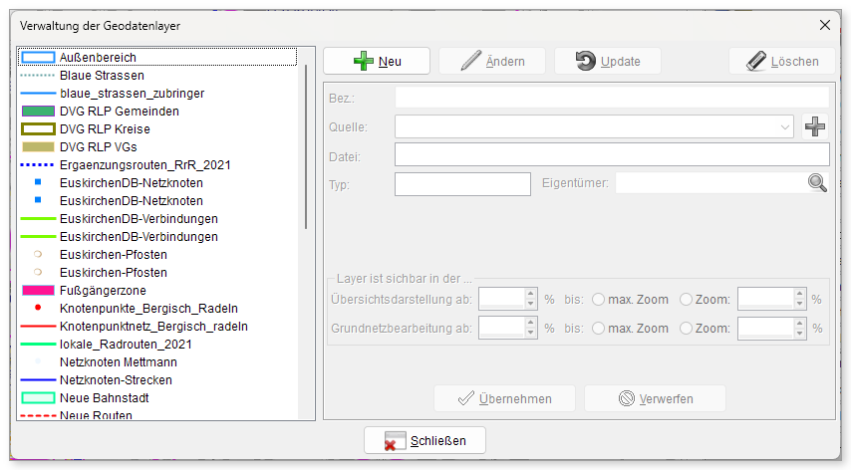The height and width of the screenshot is (470, 851).
Task: Increase the Übersichtsdarstellung Zoom end value
Action: 799,294
